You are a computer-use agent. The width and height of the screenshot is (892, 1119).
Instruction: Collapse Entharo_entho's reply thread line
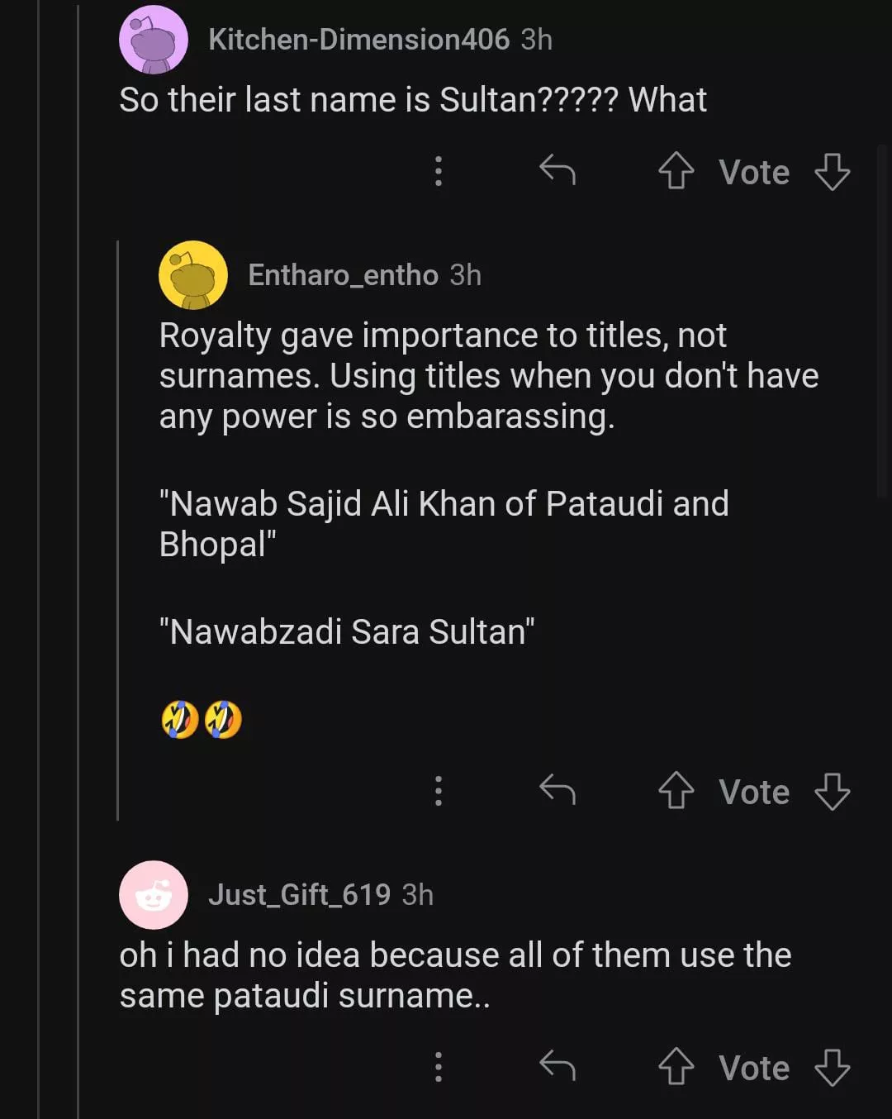coord(118,529)
